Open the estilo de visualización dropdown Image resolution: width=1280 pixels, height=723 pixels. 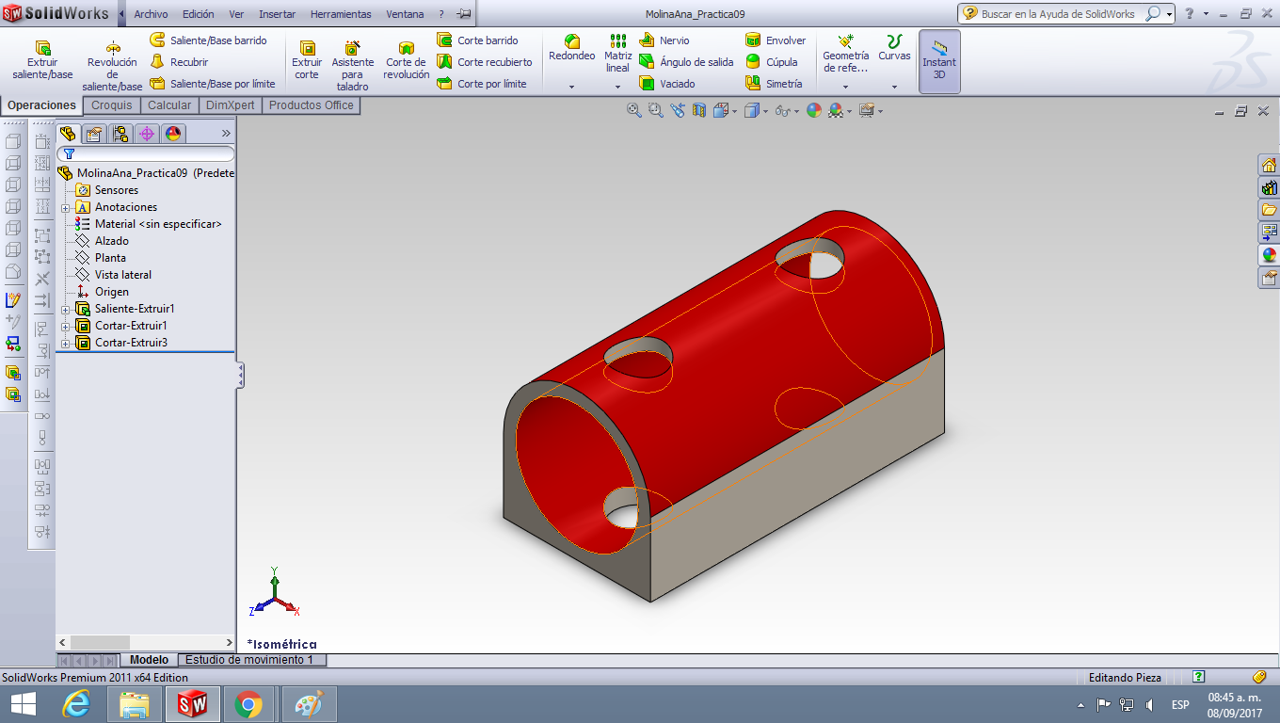(x=763, y=110)
